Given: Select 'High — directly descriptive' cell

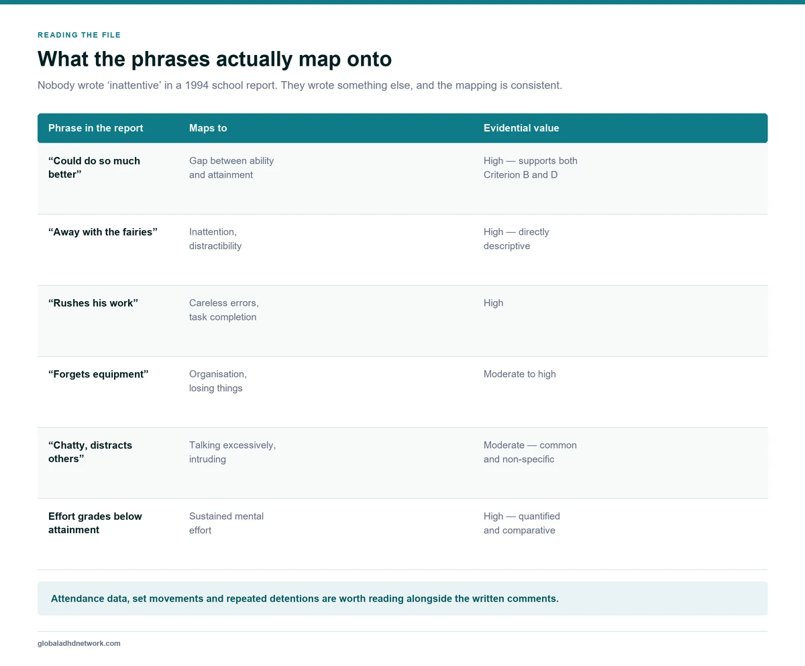Looking at the screenshot, I should click(x=517, y=239).
